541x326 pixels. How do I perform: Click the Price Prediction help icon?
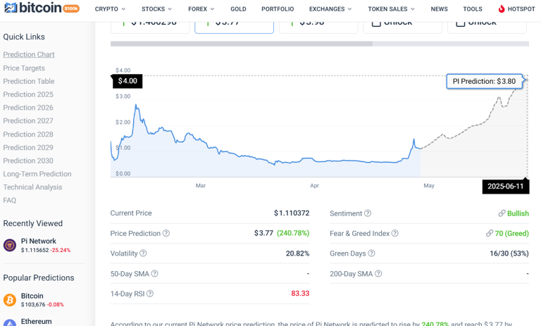click(x=166, y=234)
